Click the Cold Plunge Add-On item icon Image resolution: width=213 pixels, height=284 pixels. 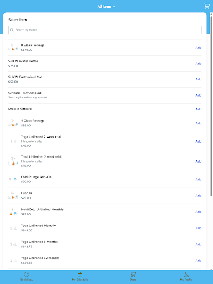coord(13,179)
